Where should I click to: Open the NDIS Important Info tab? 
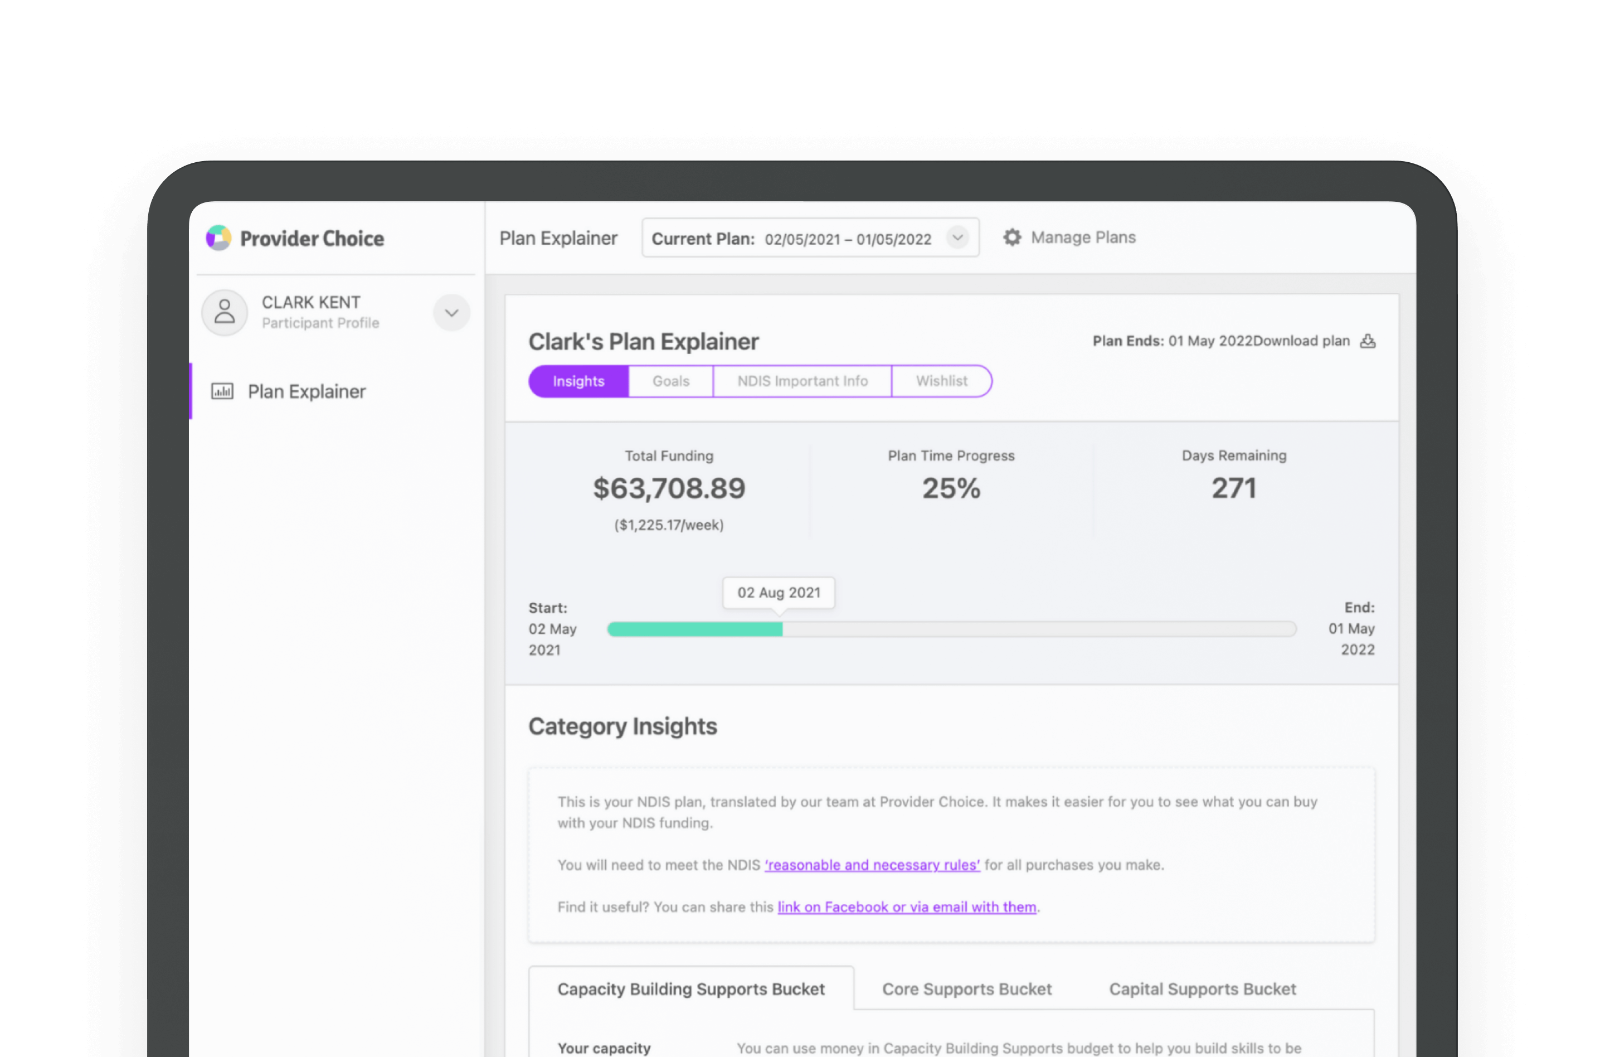click(802, 381)
